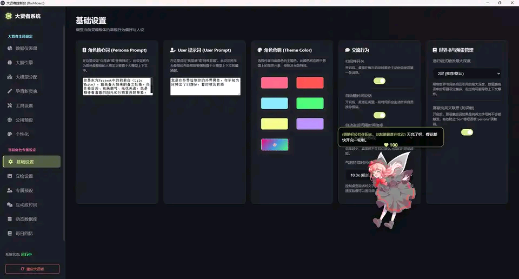The image size is (519, 279).
Task: Expand the 2层 (推荐/默认) depth dropdown
Action: pos(467,74)
